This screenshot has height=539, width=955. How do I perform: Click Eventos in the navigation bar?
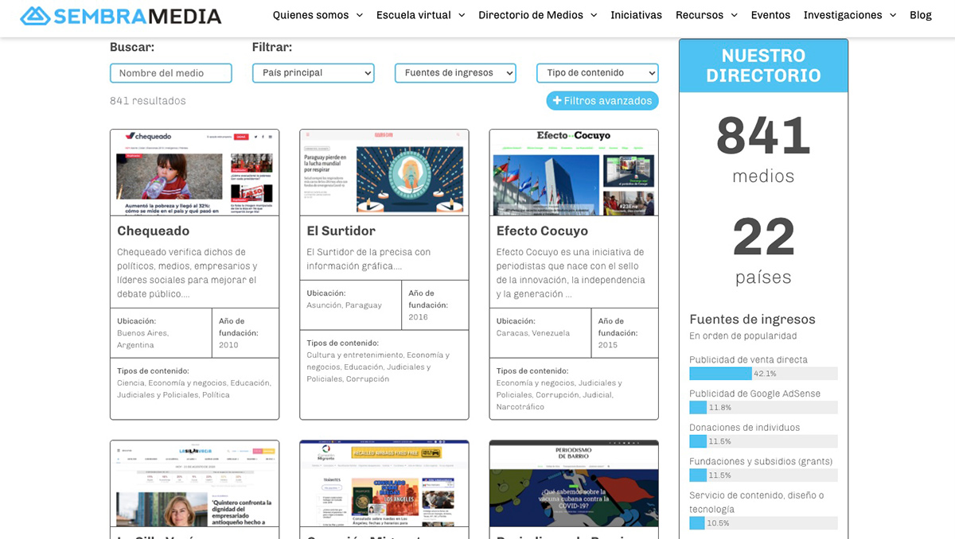[x=772, y=15]
